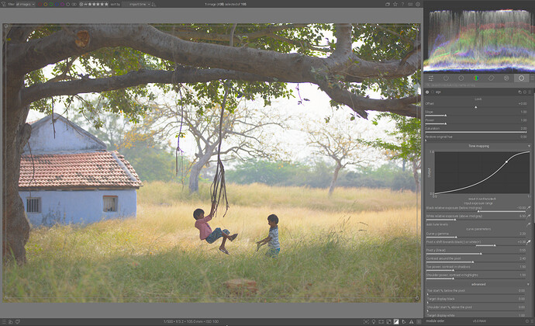Adjust Toe power contrast in shadows slider
The image size is (535, 326).
(476, 268)
